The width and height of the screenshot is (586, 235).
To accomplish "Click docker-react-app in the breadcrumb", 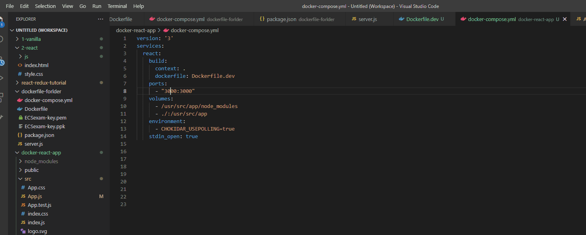I will (136, 30).
